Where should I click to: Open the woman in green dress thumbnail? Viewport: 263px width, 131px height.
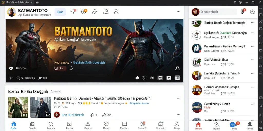click(x=18, y=107)
